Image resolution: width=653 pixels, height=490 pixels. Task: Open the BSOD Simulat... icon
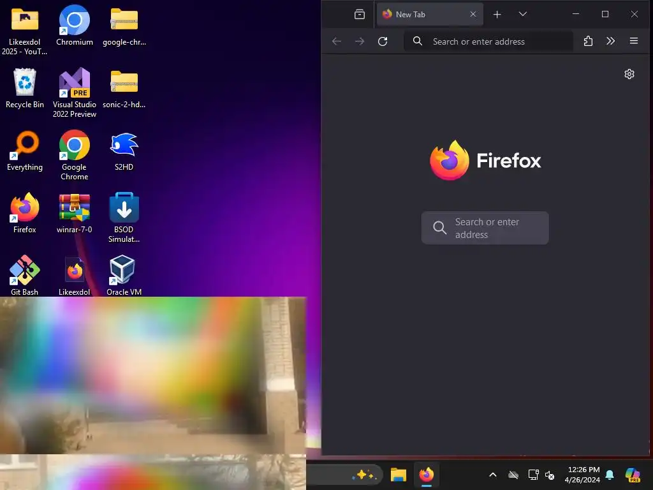point(124,218)
